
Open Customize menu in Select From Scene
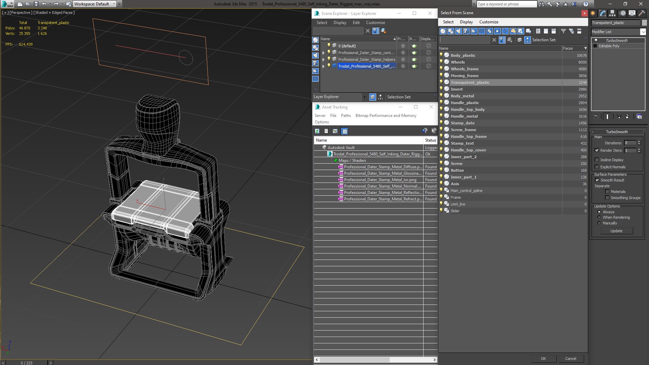pos(489,22)
